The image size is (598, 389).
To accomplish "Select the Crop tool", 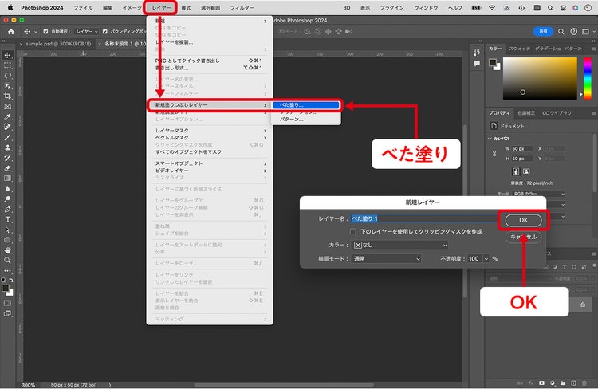I will coord(7,96).
